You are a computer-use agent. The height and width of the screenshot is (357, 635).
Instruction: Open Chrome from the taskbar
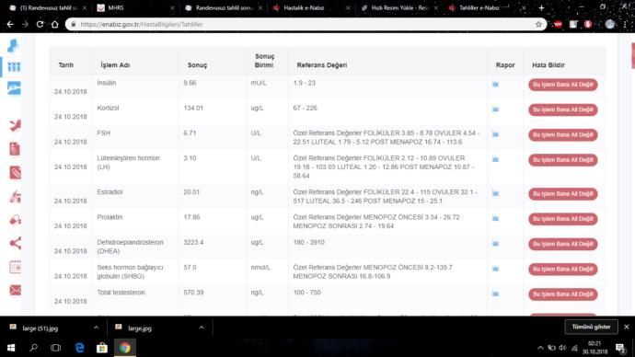(x=125, y=348)
